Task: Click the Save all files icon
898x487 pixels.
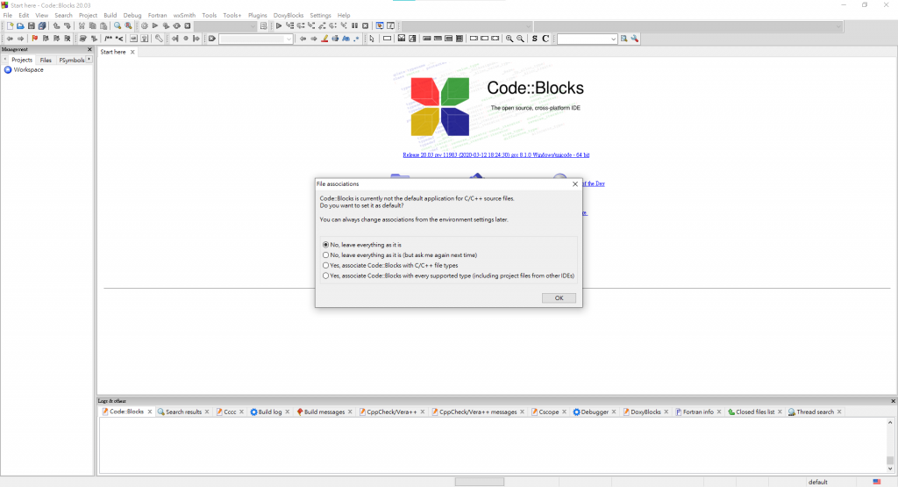Action: point(42,25)
